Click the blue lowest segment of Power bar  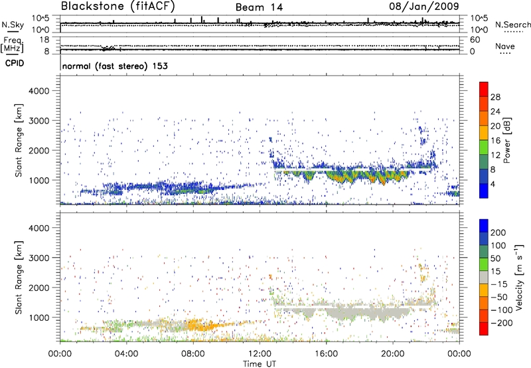484,191
